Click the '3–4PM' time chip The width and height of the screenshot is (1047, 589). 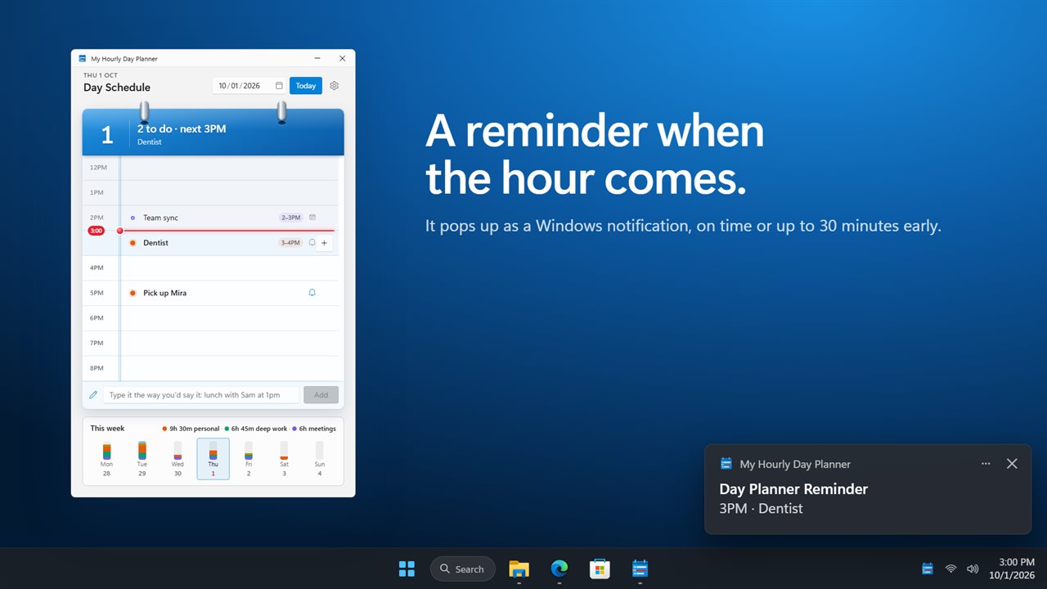coord(290,243)
